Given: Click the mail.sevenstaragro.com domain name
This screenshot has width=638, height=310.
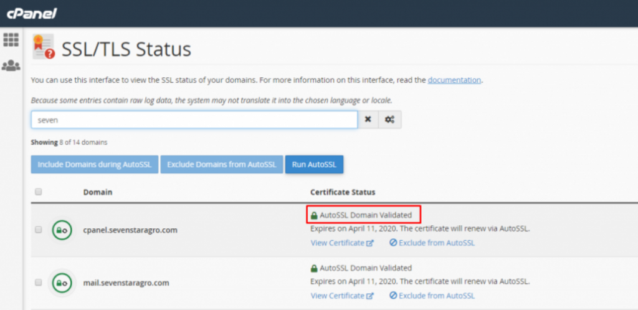Looking at the screenshot, I should click(x=126, y=283).
